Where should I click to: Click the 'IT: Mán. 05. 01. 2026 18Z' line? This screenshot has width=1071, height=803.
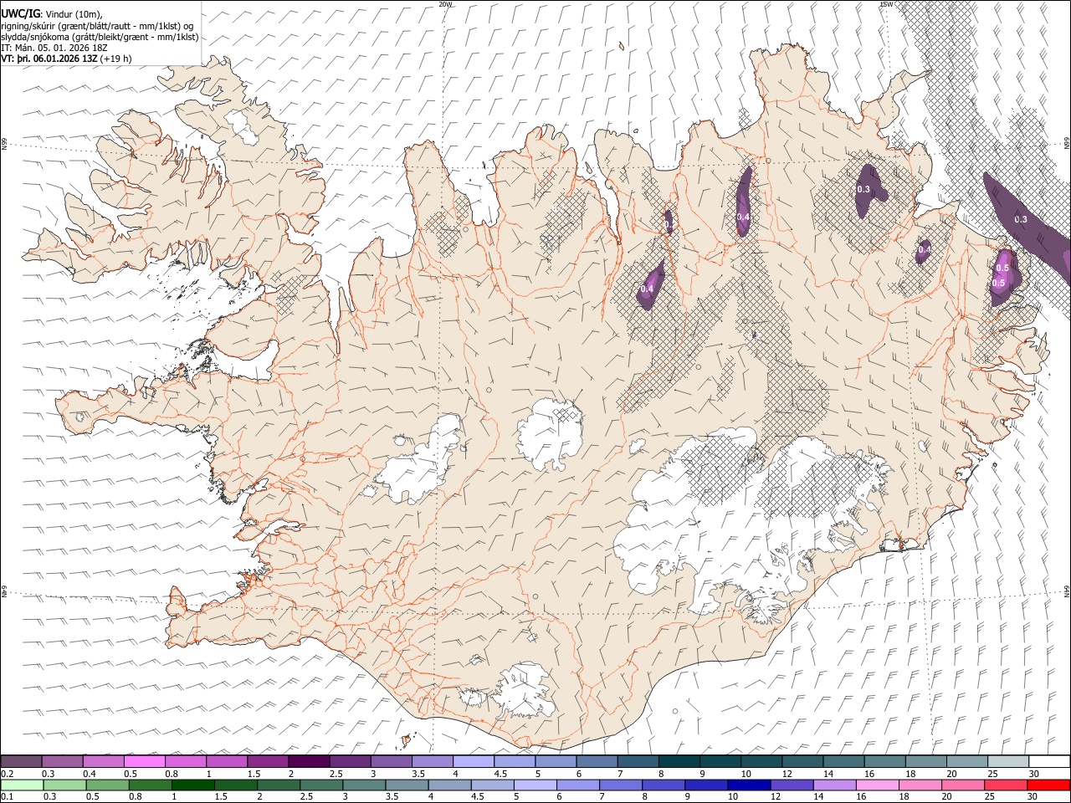tap(54, 48)
